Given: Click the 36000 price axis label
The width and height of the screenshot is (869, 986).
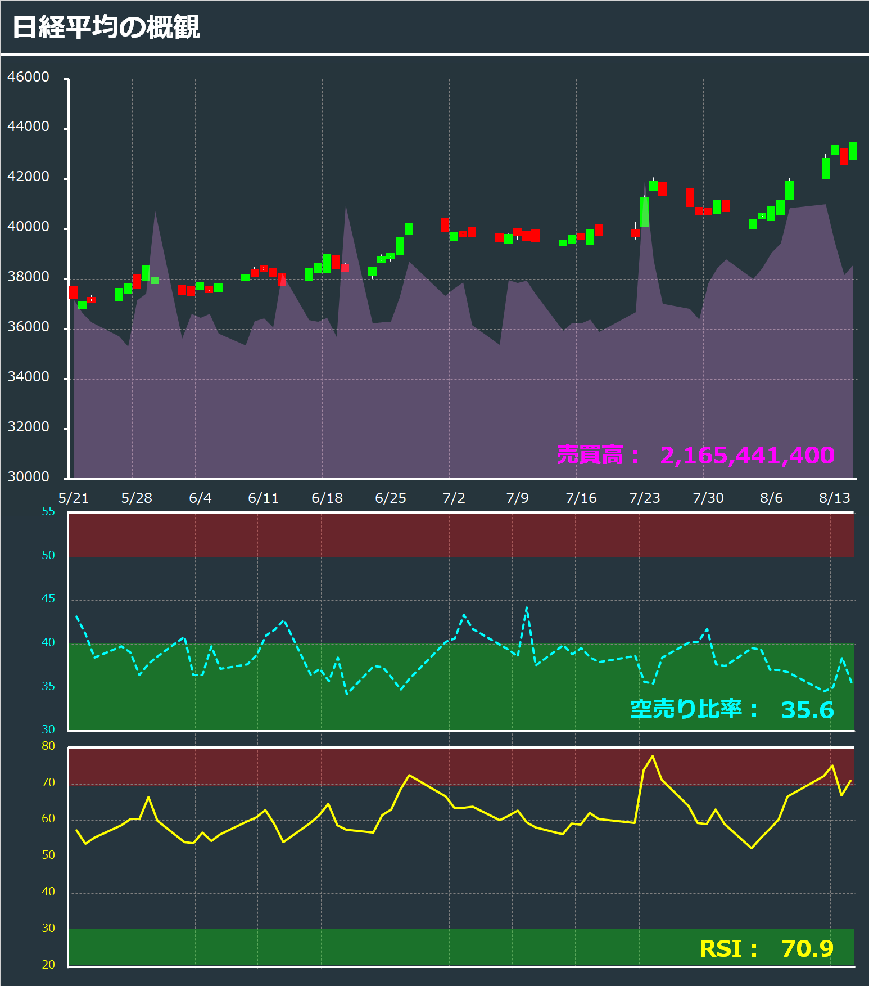Looking at the screenshot, I should [28, 327].
